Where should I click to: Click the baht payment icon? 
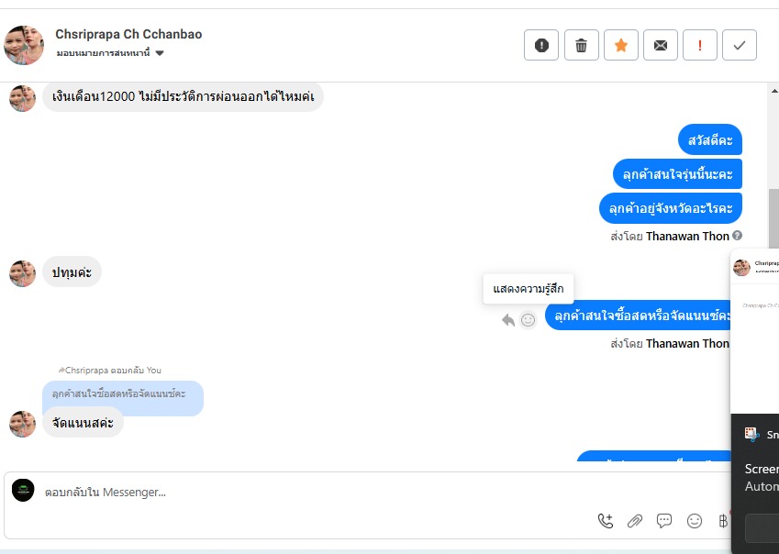[x=723, y=521]
